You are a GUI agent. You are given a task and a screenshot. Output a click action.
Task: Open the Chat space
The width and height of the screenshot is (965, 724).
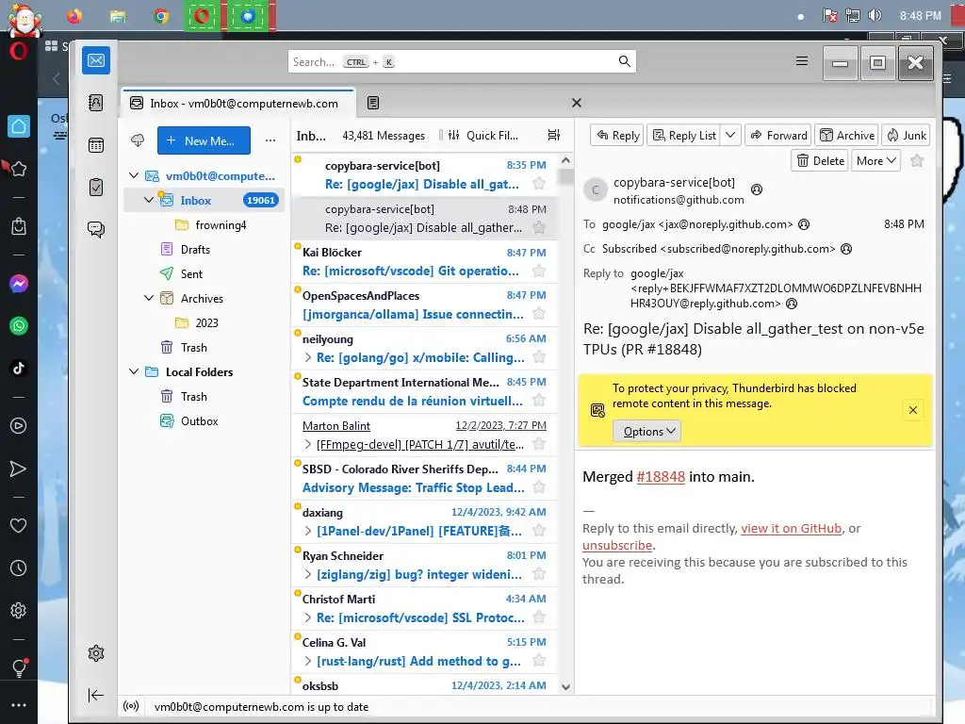[x=96, y=230]
